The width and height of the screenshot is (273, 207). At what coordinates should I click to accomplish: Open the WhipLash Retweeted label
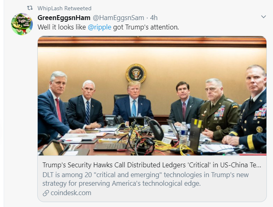click(64, 8)
